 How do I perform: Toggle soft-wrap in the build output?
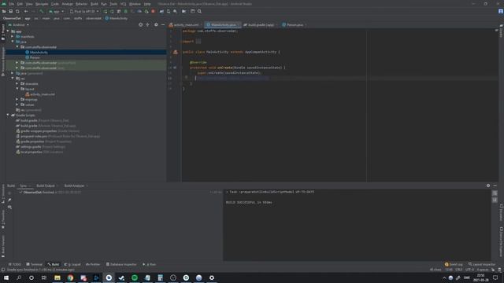495,193
